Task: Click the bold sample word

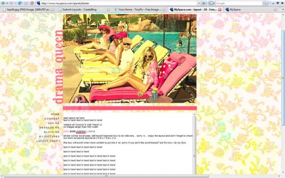Action: (73, 131)
